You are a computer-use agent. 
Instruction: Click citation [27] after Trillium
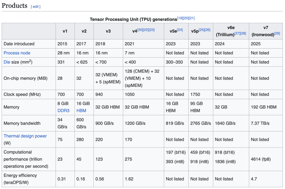click(x=237, y=34)
